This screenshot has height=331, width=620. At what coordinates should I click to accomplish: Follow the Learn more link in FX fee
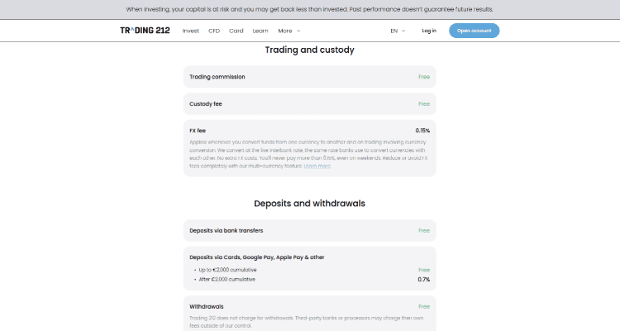pos(317,165)
